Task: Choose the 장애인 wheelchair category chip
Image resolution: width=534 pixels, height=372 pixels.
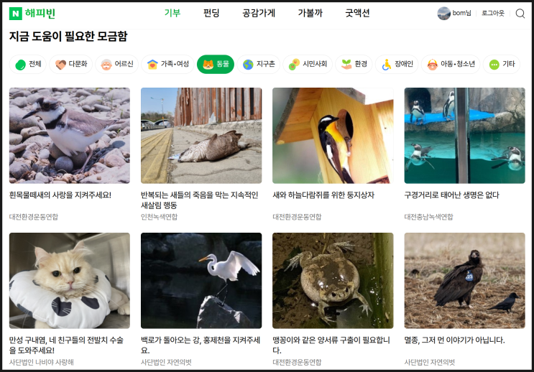Action: (397, 64)
